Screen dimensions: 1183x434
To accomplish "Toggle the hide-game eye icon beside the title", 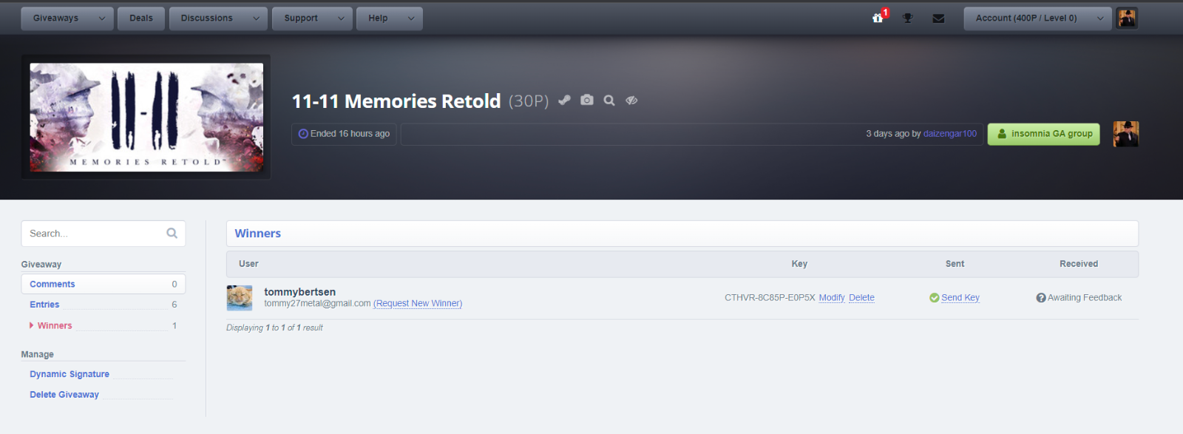I will (631, 101).
